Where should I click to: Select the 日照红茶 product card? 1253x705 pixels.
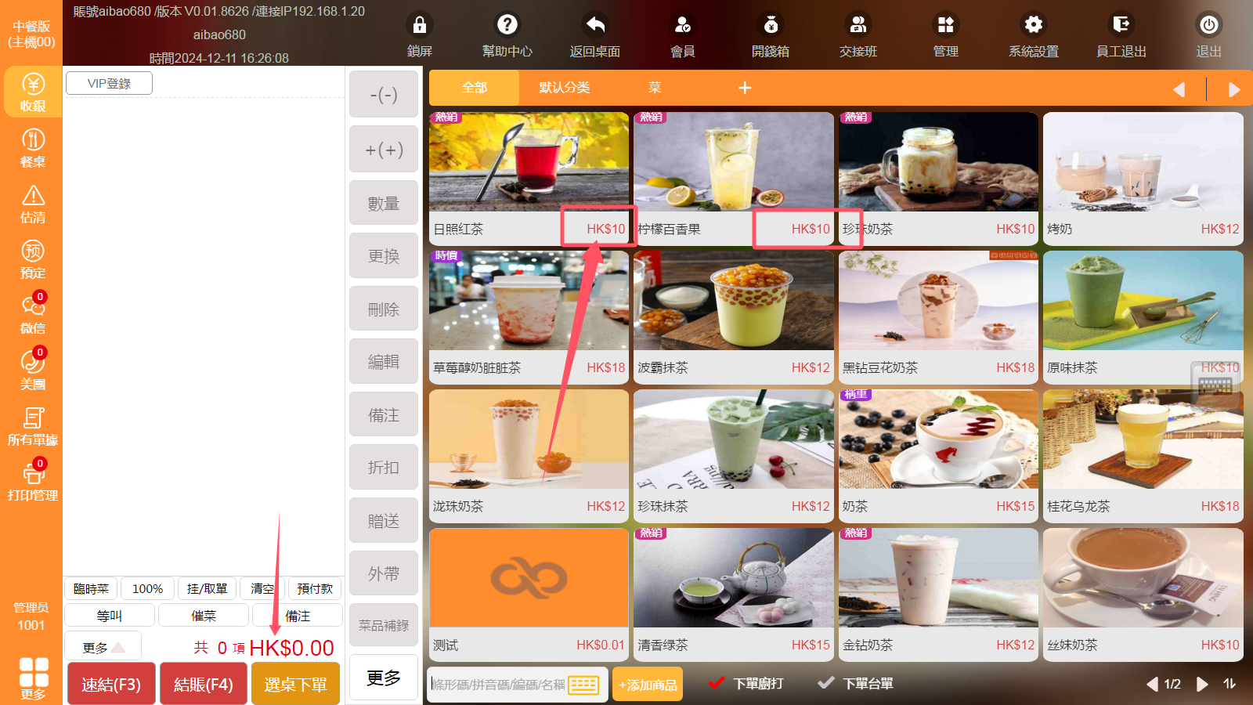[x=529, y=179]
